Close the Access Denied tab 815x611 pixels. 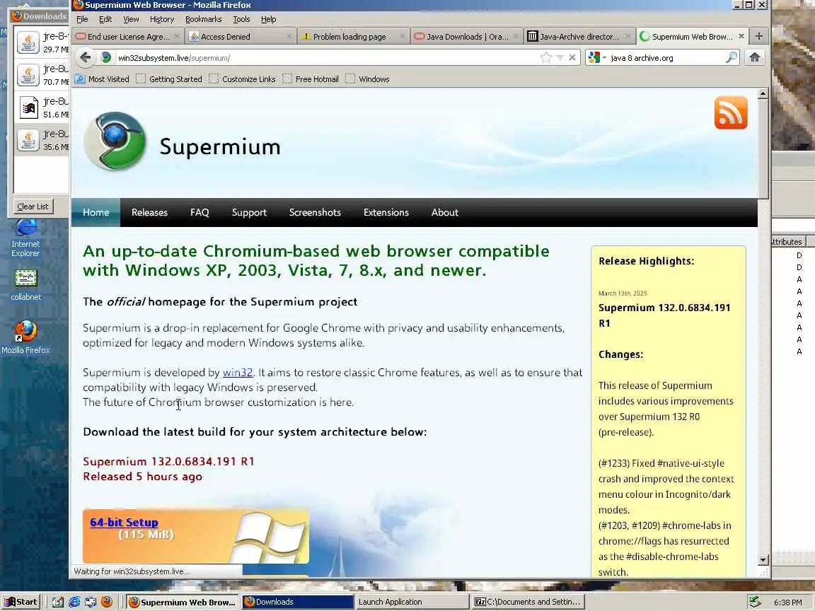tap(289, 36)
